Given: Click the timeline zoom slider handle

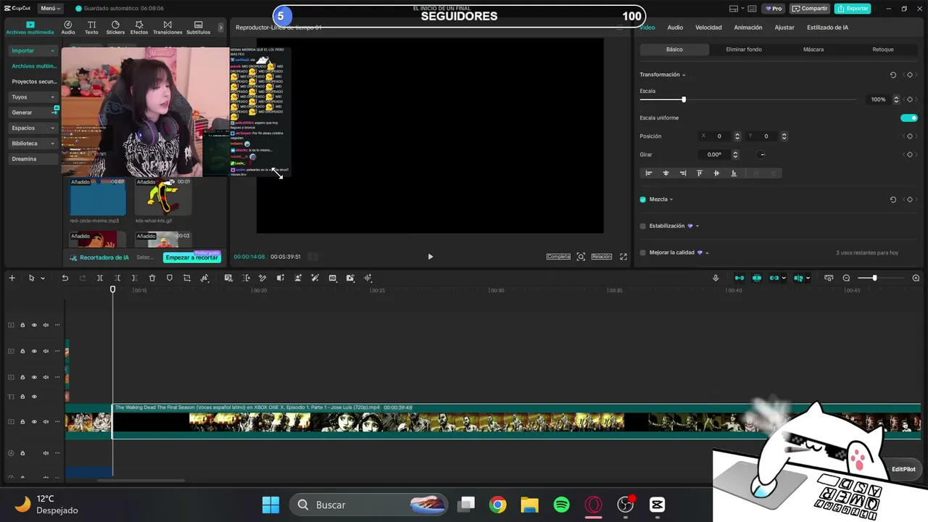Looking at the screenshot, I should point(874,278).
